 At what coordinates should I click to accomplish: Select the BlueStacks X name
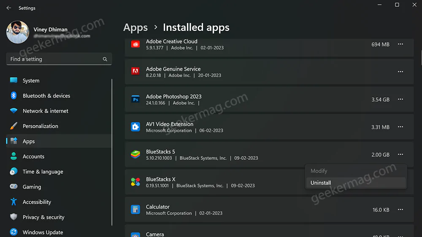(161, 179)
